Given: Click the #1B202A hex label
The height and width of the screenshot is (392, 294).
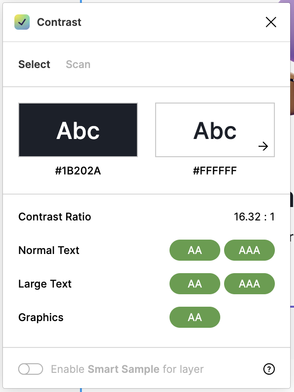Looking at the screenshot, I should pyautogui.click(x=78, y=171).
